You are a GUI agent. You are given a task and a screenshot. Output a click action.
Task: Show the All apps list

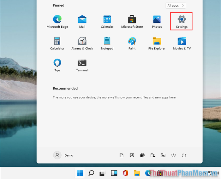point(176,5)
